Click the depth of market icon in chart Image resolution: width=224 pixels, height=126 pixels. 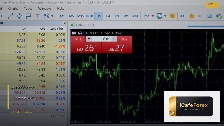tap(80, 33)
